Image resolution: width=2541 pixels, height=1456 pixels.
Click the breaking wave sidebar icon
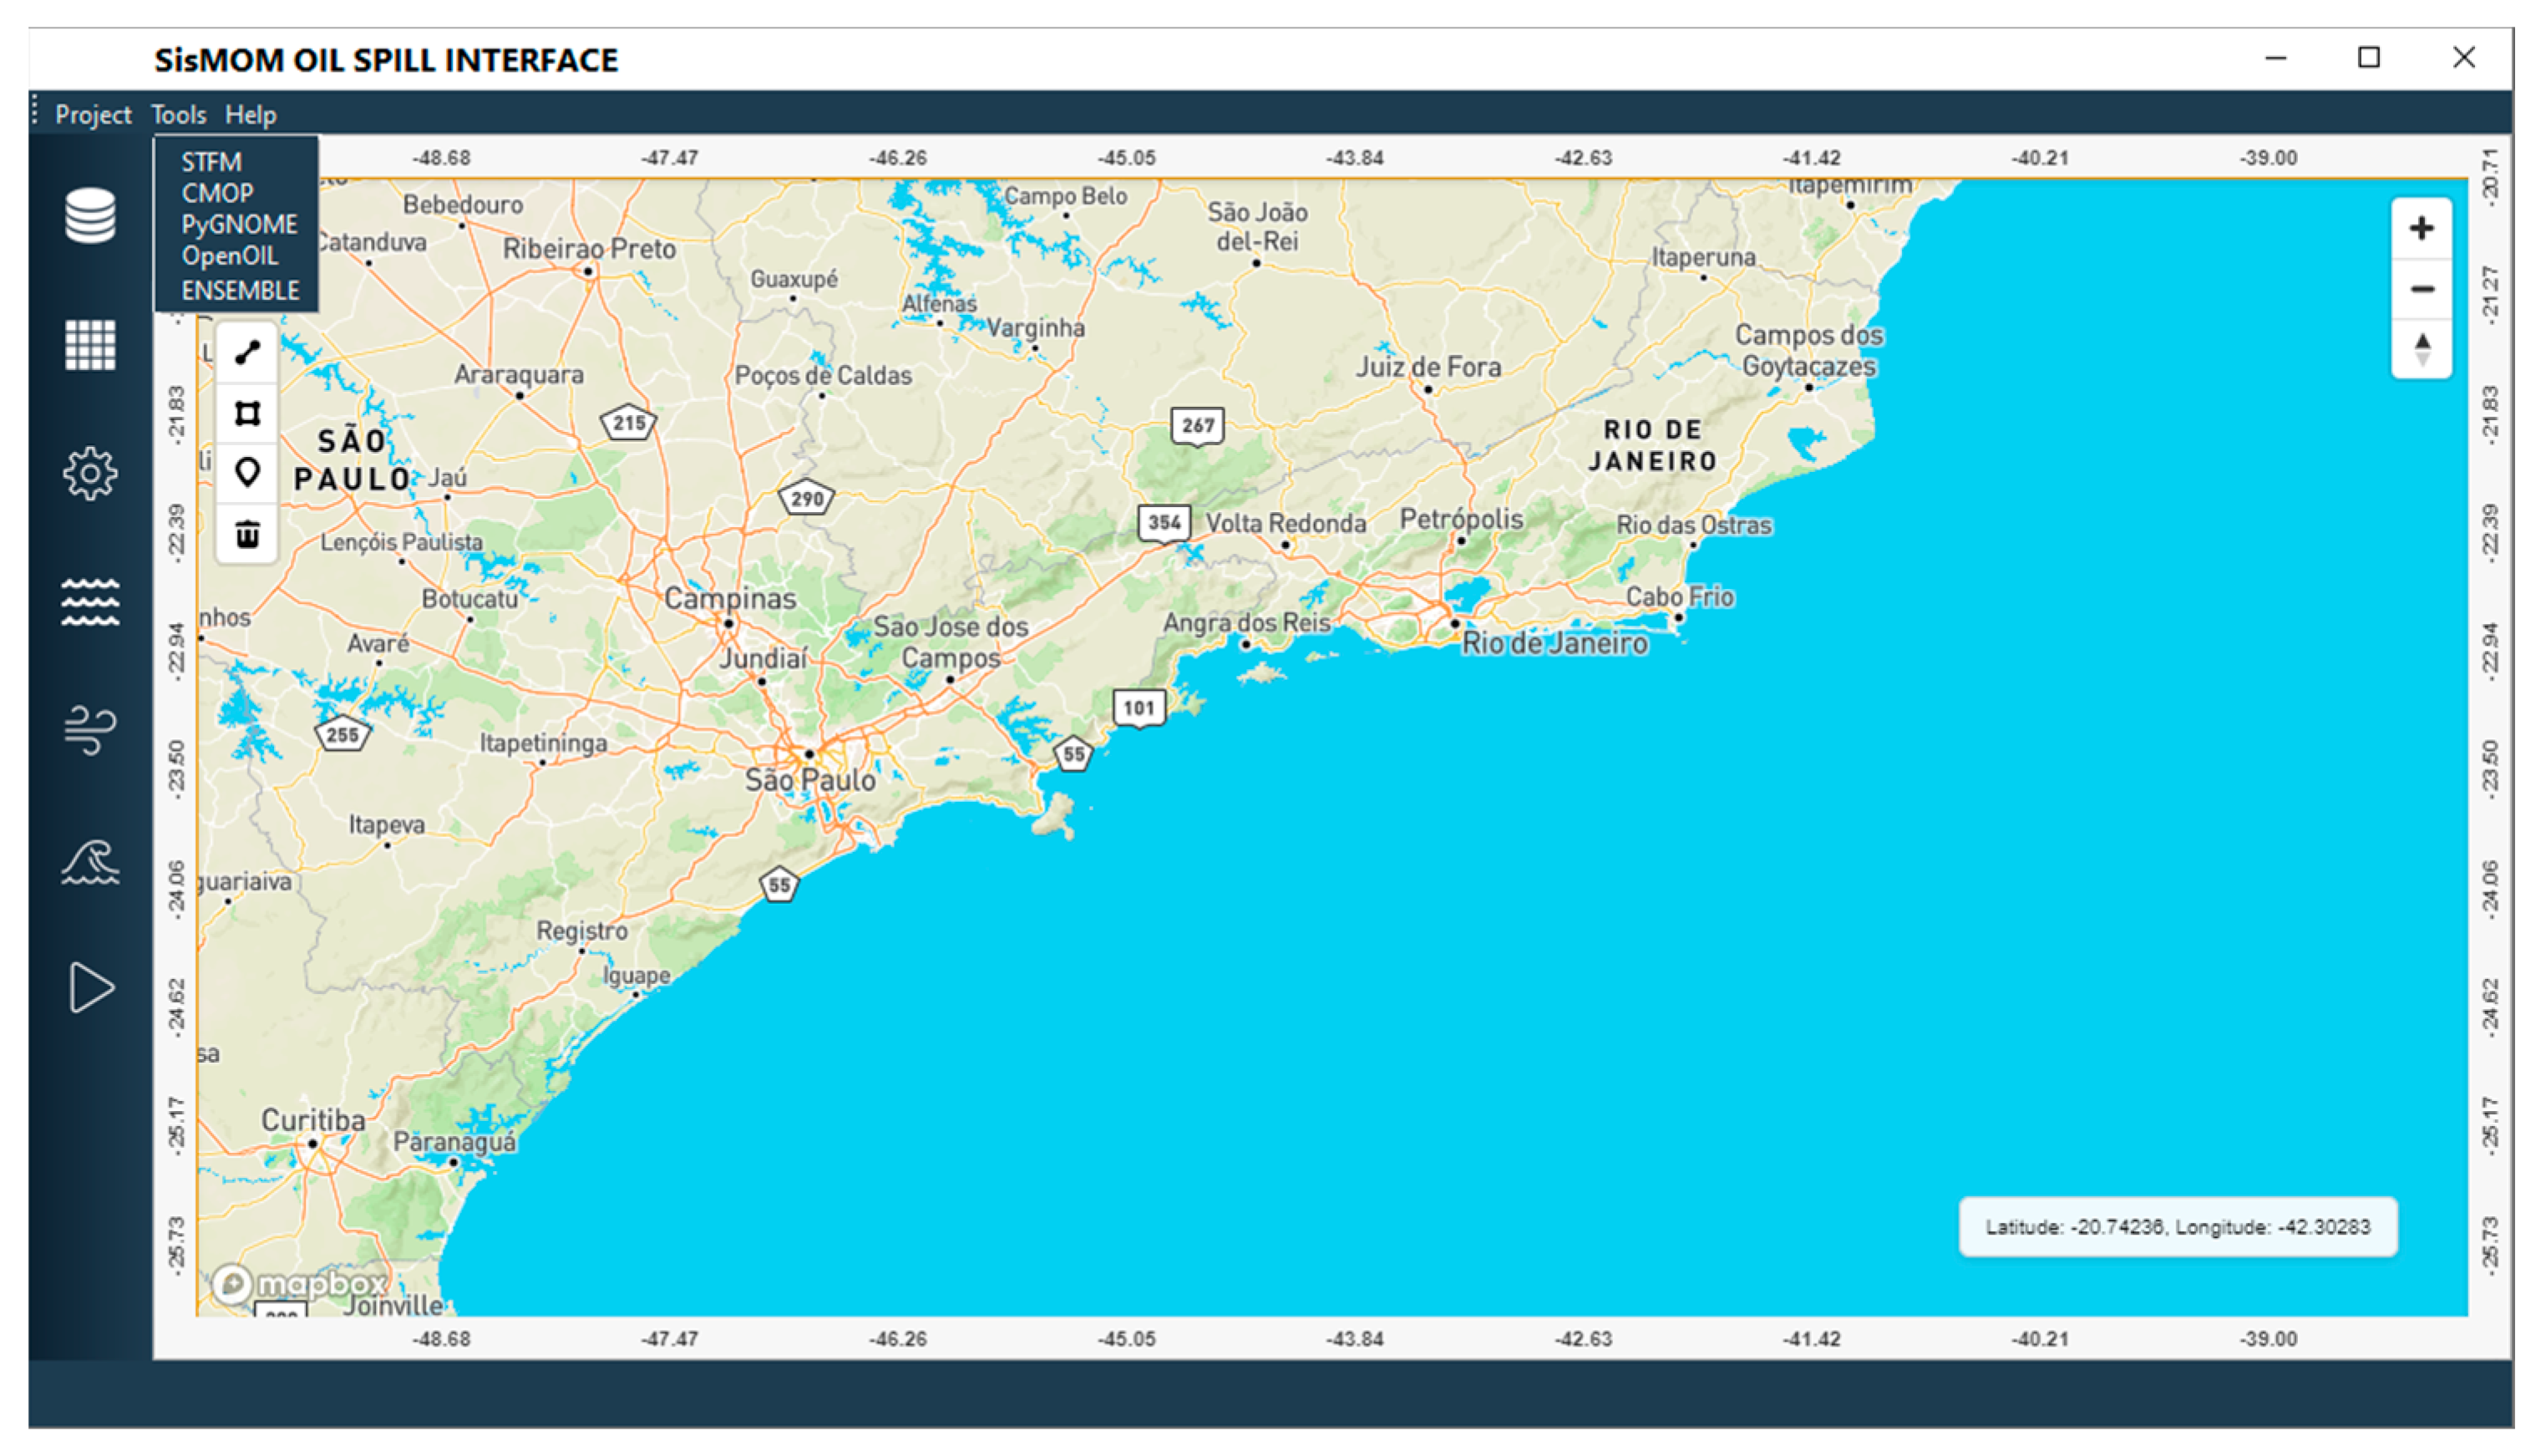click(x=90, y=861)
